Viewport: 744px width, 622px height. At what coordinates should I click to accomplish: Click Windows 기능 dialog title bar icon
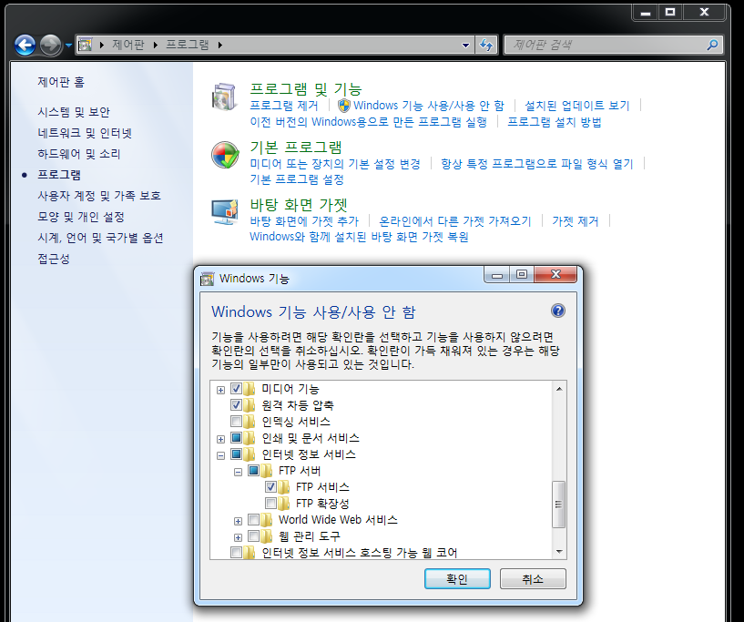pos(208,279)
